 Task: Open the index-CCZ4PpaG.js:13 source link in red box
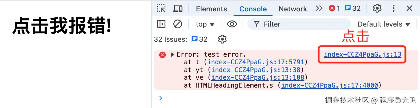(x=363, y=54)
